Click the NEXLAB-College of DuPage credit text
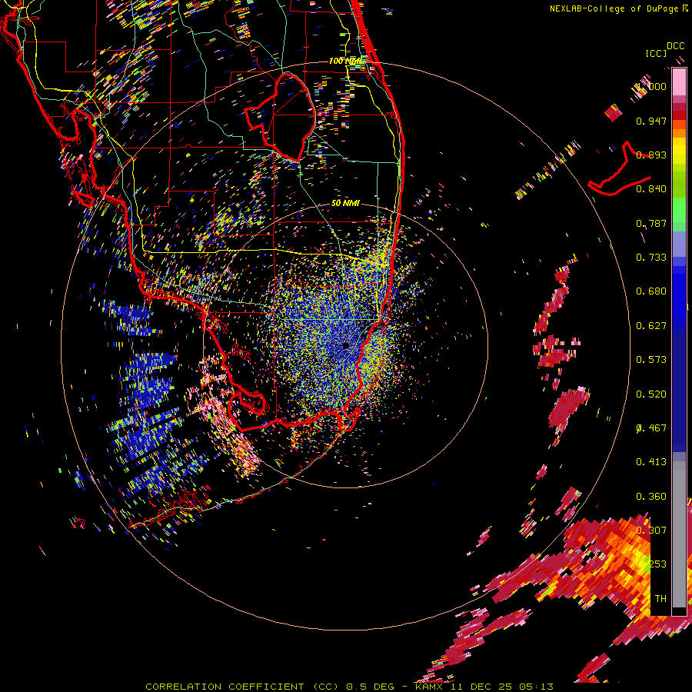 [614, 8]
